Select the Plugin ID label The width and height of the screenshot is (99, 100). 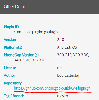click(x=11, y=27)
